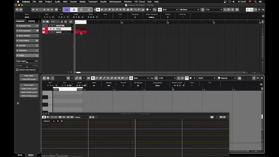Image resolution: width=279 pixels, height=157 pixels.
Task: Select the Erase tool in Key Editor toolbar
Action: [x=100, y=78]
